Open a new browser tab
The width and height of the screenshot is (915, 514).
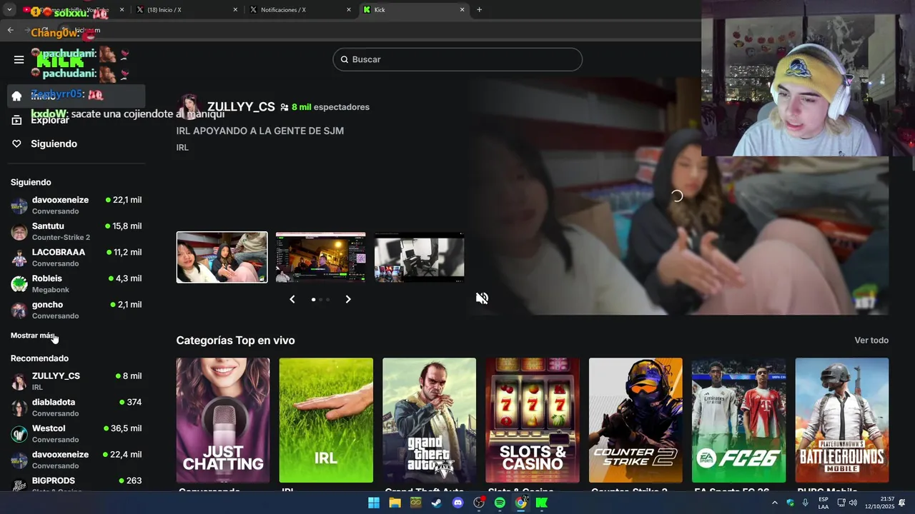point(480,10)
